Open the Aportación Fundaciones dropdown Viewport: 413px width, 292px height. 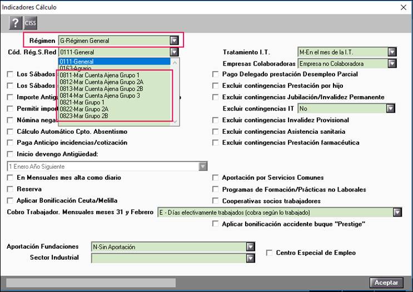coord(251,246)
